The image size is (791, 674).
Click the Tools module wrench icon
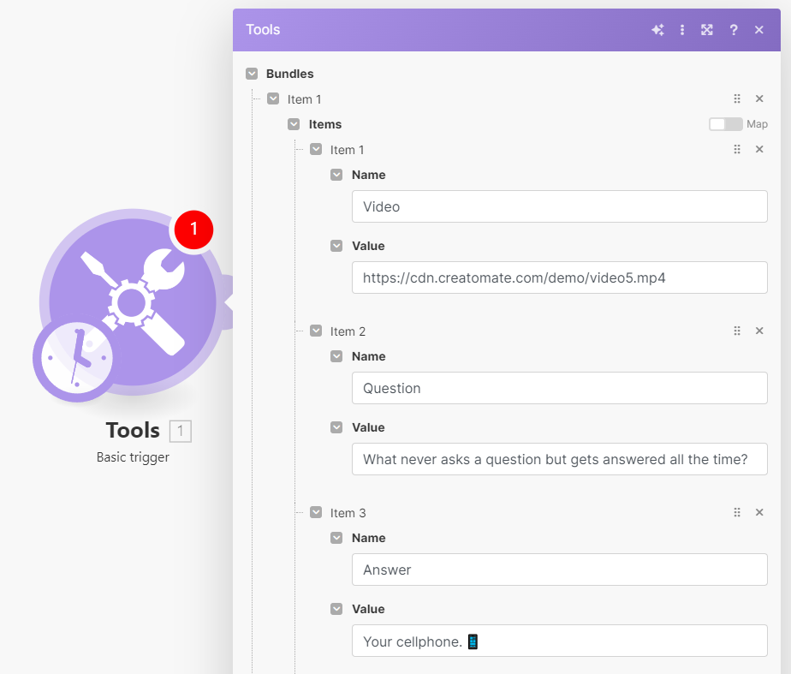[x=133, y=301]
